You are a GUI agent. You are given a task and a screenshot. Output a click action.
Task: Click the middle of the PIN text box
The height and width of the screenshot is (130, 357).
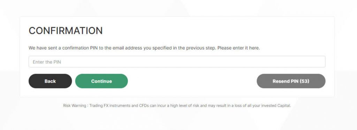pyautogui.click(x=177, y=62)
